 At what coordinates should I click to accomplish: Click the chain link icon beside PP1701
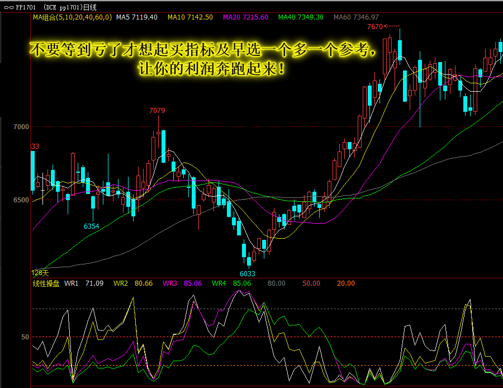8,7
